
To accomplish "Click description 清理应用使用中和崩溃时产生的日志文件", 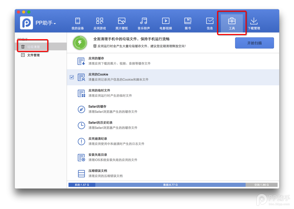I will (116, 144).
